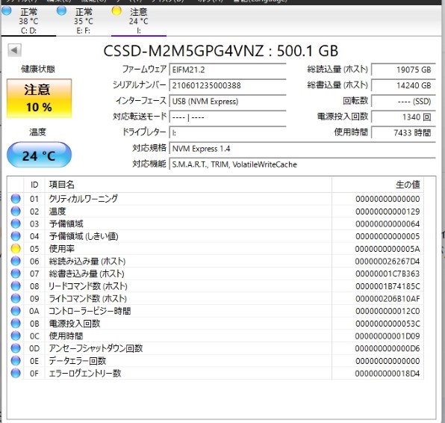
Task: Click raw value 00000000018D4
Action: tap(388, 374)
